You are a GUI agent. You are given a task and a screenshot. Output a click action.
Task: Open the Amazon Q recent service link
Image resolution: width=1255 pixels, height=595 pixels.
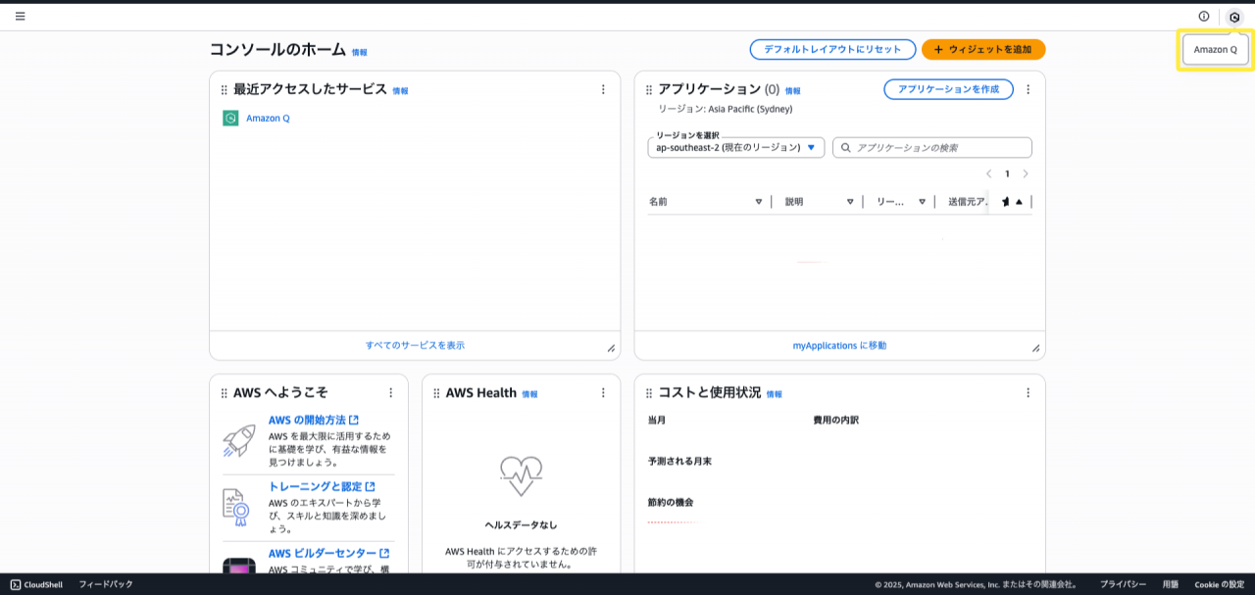coord(268,118)
